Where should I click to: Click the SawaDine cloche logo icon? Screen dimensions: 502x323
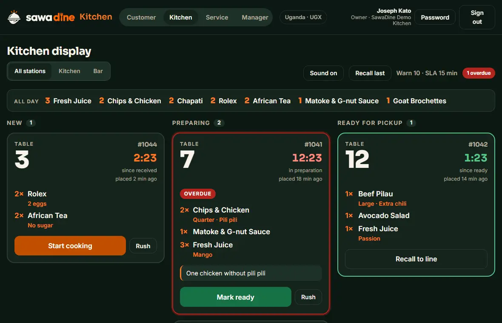pyautogui.click(x=14, y=17)
